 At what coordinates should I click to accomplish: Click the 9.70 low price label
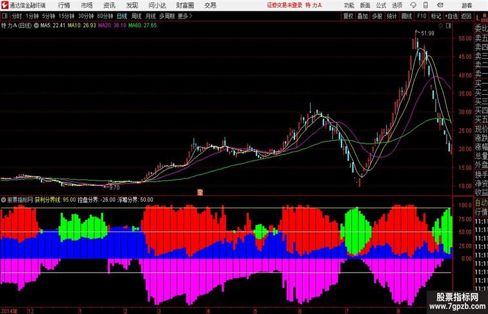click(x=114, y=188)
